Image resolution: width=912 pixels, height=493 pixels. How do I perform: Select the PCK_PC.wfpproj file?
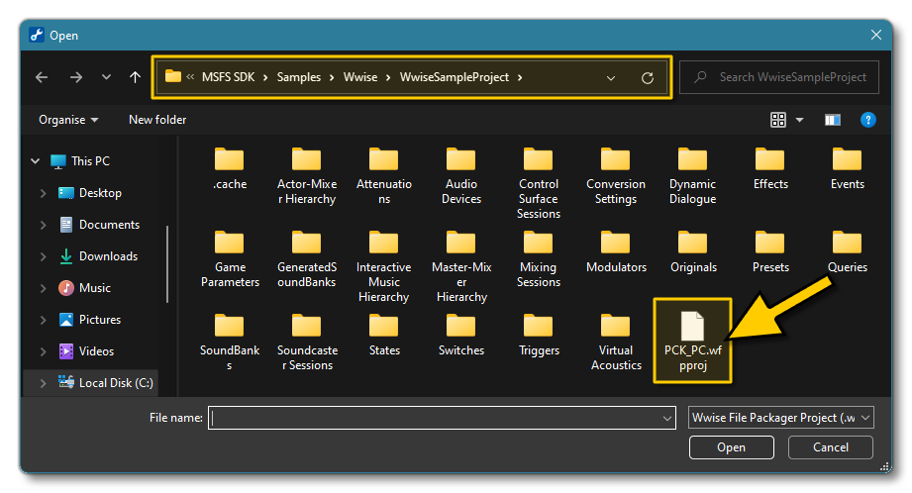coord(692,341)
